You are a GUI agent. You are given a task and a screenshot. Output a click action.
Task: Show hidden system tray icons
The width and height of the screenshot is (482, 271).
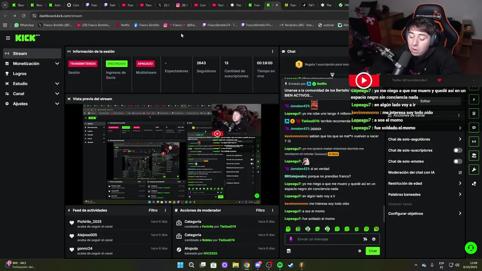pyautogui.click(x=416, y=265)
